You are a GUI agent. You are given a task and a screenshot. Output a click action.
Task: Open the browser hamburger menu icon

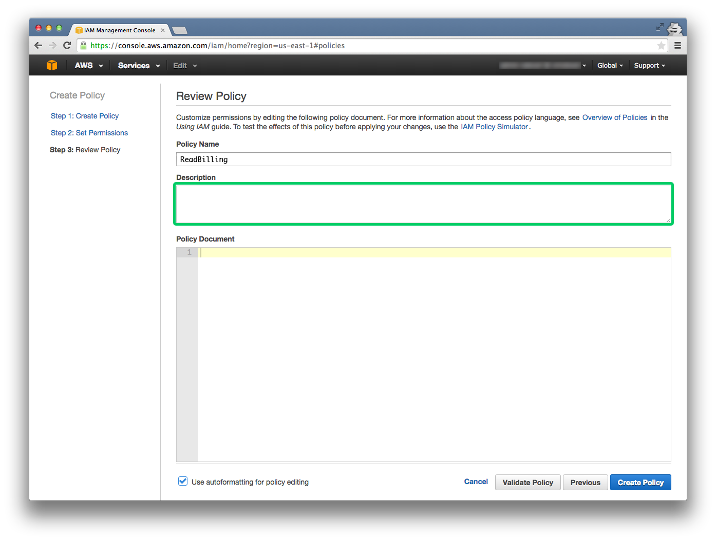(677, 45)
